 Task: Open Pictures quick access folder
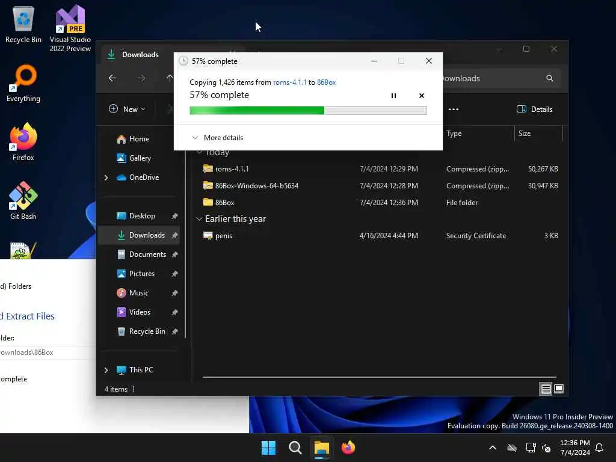141,274
